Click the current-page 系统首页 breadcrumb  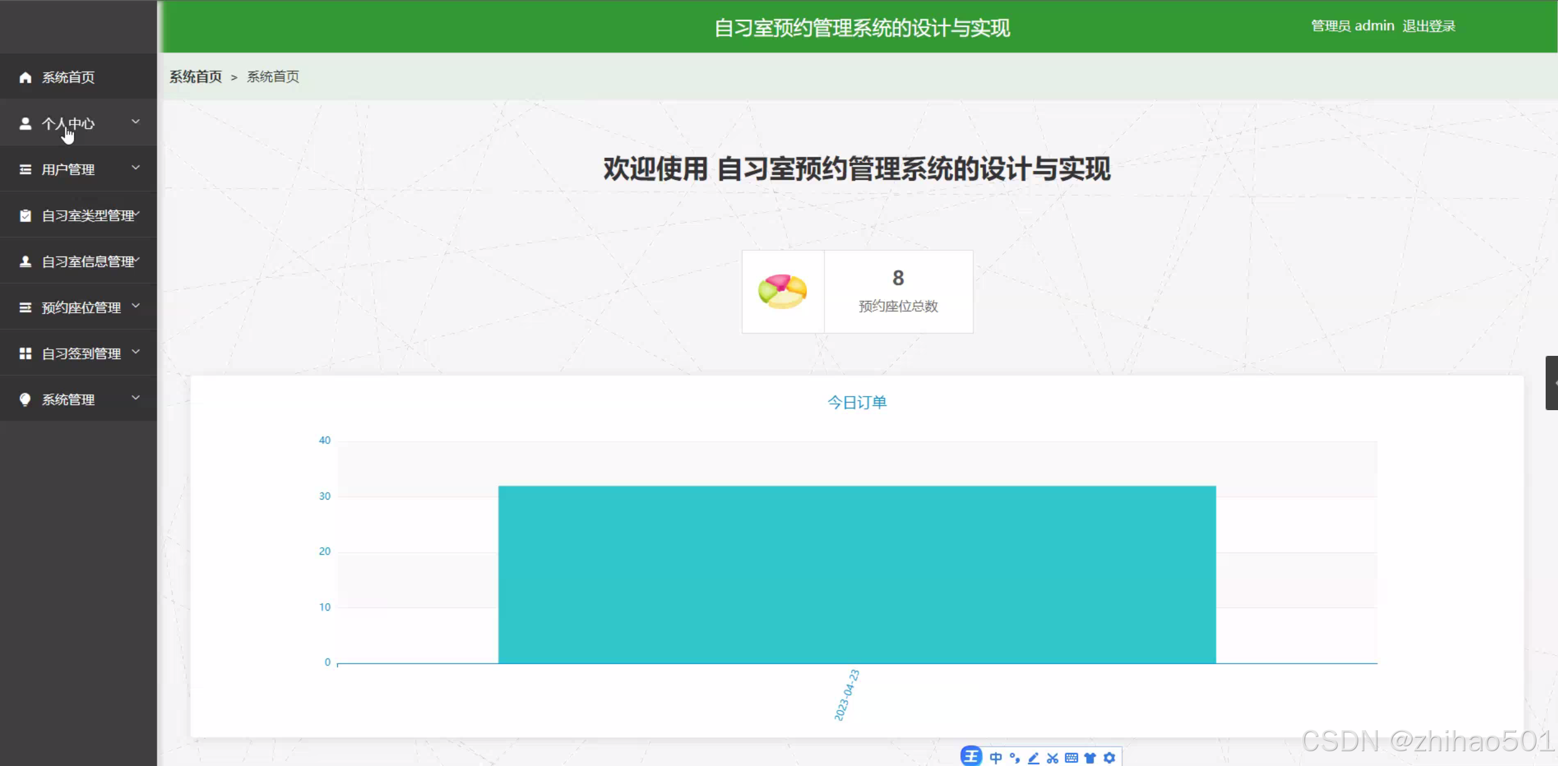click(273, 76)
